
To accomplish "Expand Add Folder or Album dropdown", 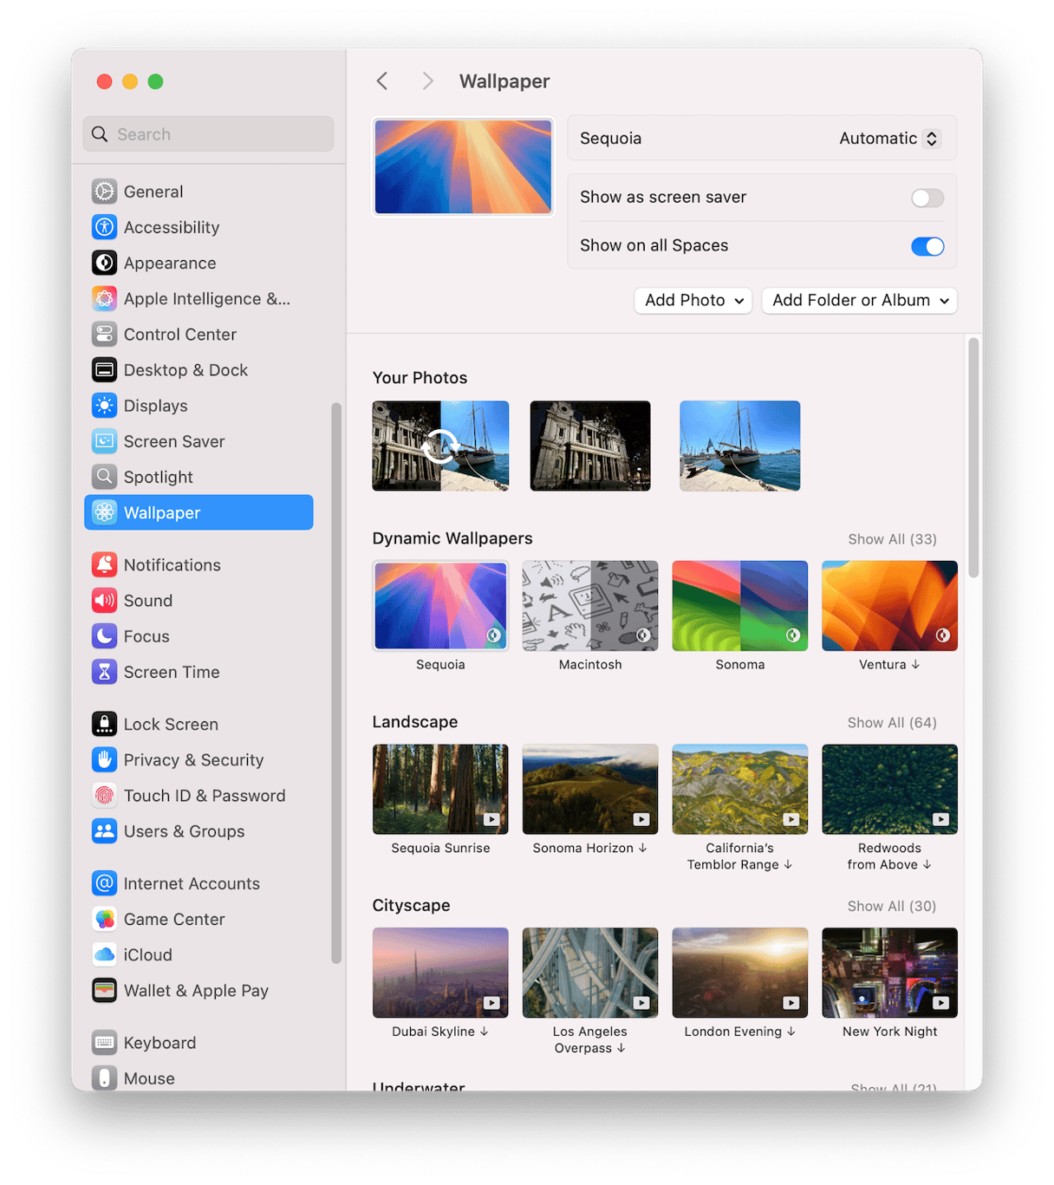I will click(859, 301).
